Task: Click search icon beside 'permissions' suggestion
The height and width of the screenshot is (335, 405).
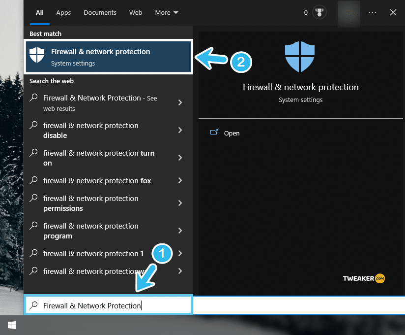Action: [33, 198]
